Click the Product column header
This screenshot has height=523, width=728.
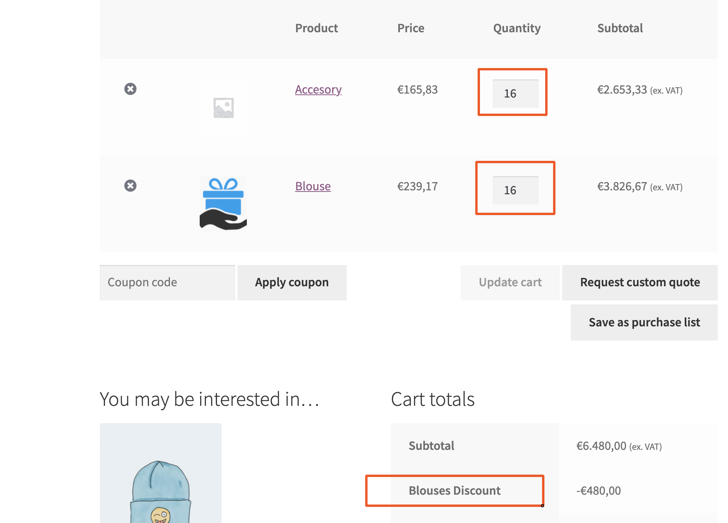[316, 28]
